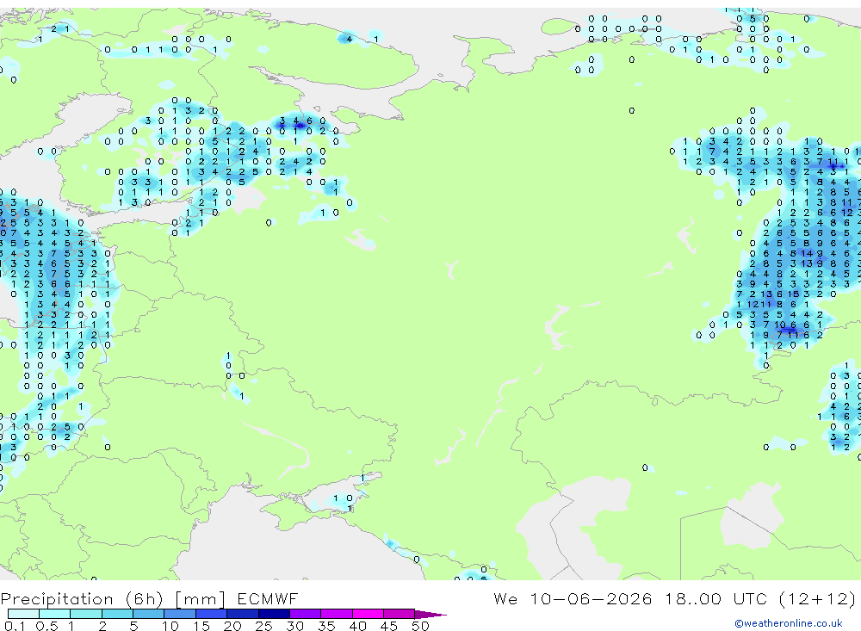The height and width of the screenshot is (631, 861).
Task: Click the "Precipitation (6h) [mm]" title text
Action: (113, 599)
